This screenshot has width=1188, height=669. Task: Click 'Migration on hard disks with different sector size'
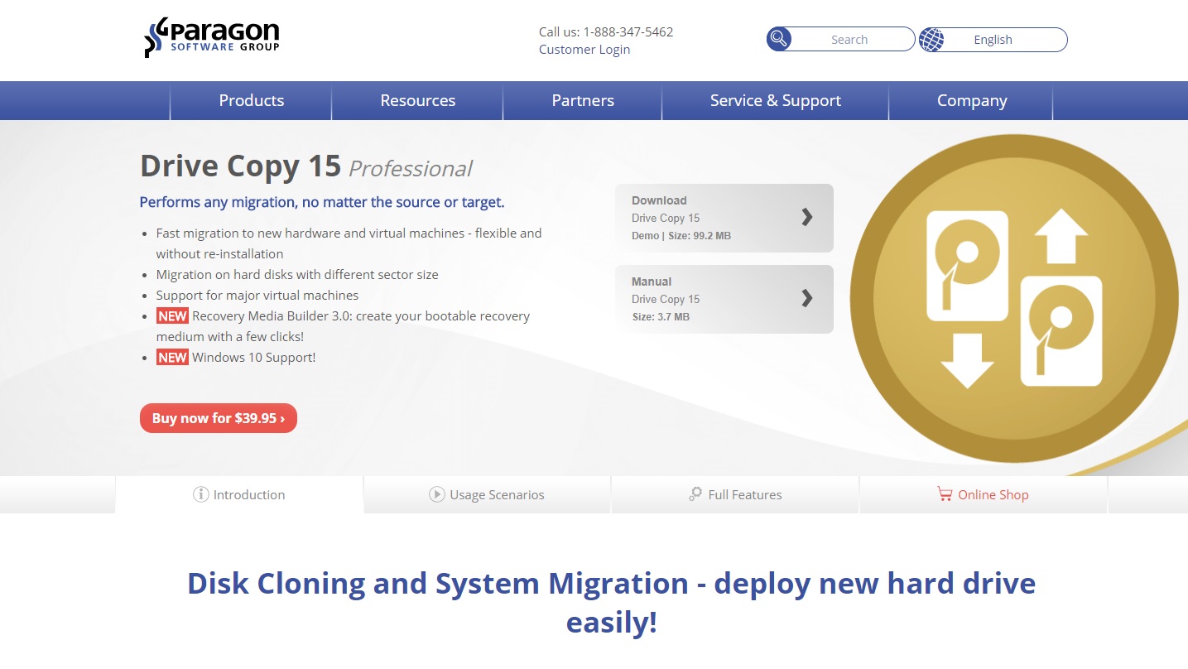(297, 274)
